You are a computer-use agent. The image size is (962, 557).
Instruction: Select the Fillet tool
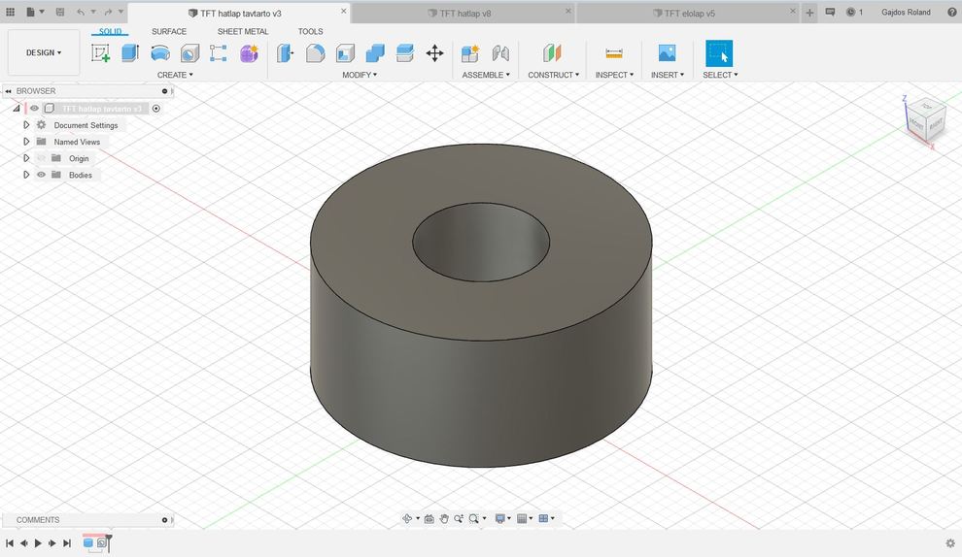click(315, 53)
